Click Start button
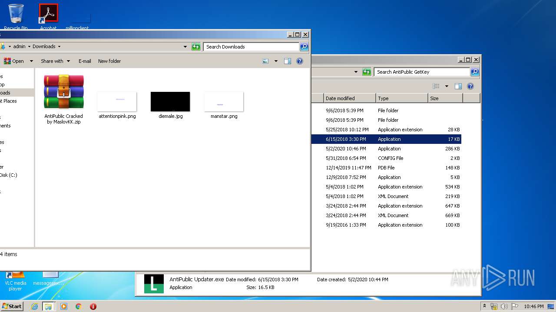Image resolution: width=556 pixels, height=312 pixels. point(12,306)
